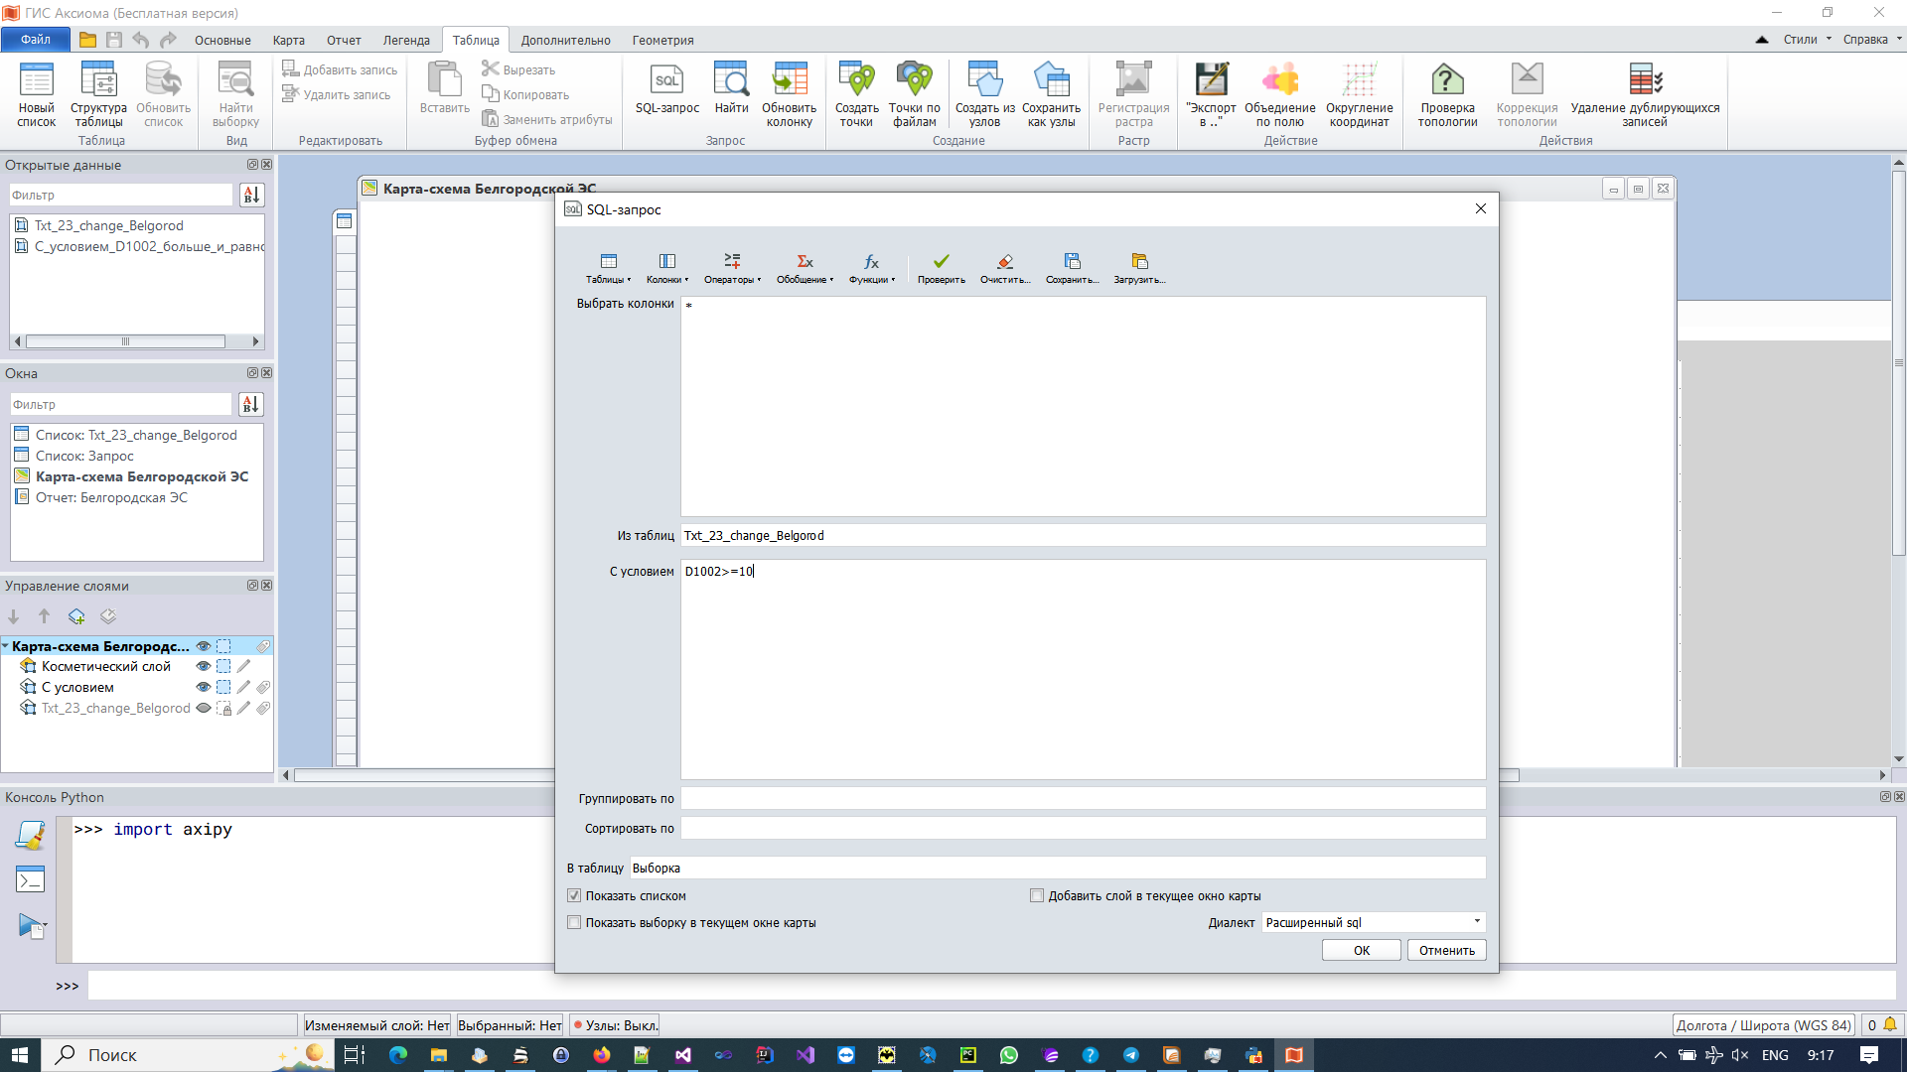Expand the Функции dropdown in SQL dialog
The image size is (1907, 1072).
pos(872,267)
